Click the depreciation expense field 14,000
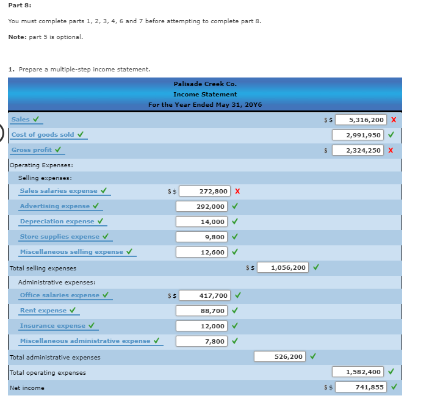Screen dimensions: 429x415 tap(201, 222)
